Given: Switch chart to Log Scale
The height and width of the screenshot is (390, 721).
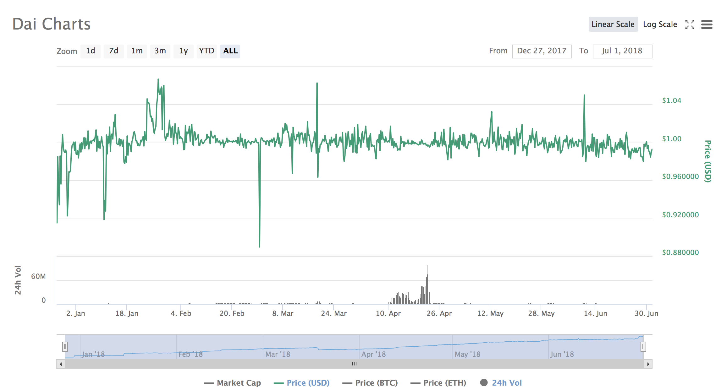Looking at the screenshot, I should (x=660, y=24).
